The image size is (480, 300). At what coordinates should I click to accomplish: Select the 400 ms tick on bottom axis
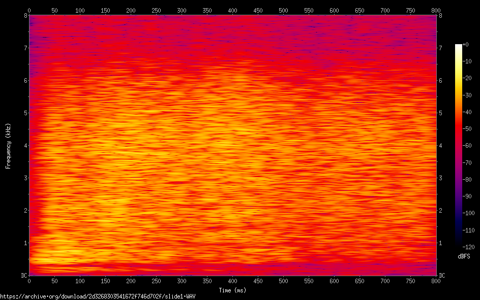pyautogui.click(x=232, y=281)
